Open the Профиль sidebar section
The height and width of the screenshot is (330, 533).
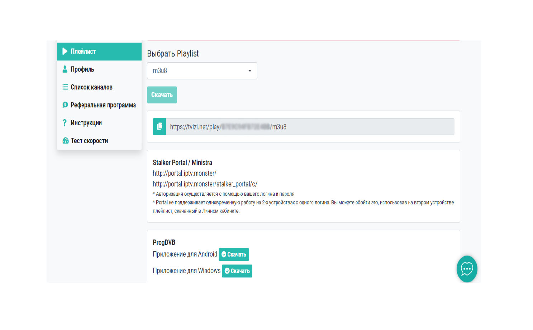click(99, 69)
